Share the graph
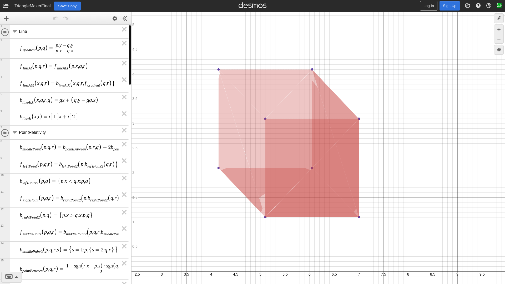The width and height of the screenshot is (505, 284). pos(468,6)
